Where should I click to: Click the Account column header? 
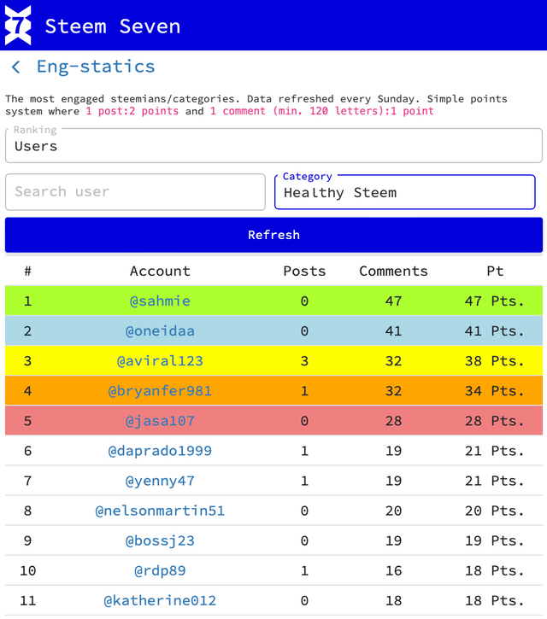click(160, 272)
